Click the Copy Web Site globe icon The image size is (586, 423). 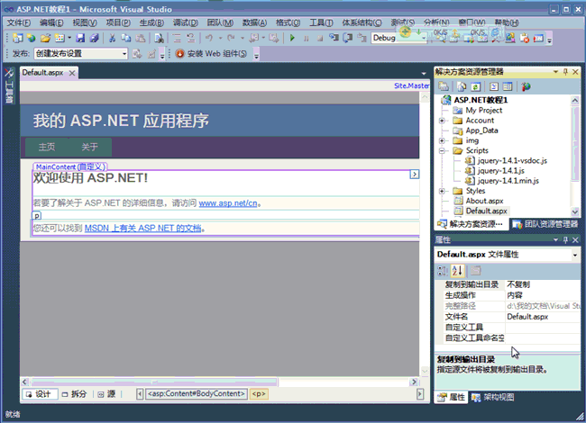(526, 87)
